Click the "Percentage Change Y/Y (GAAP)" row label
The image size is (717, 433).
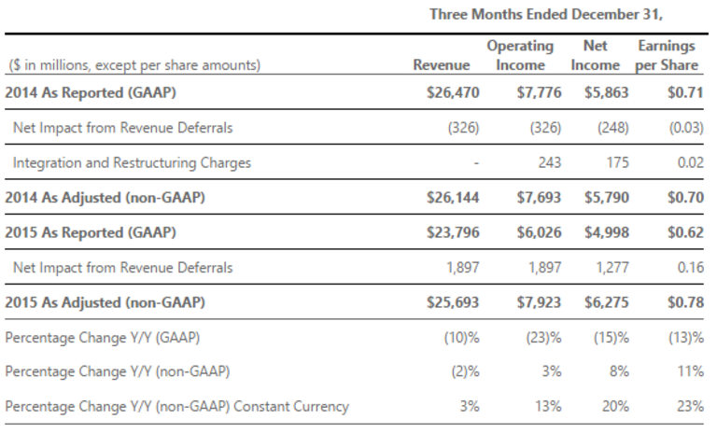pos(105,337)
